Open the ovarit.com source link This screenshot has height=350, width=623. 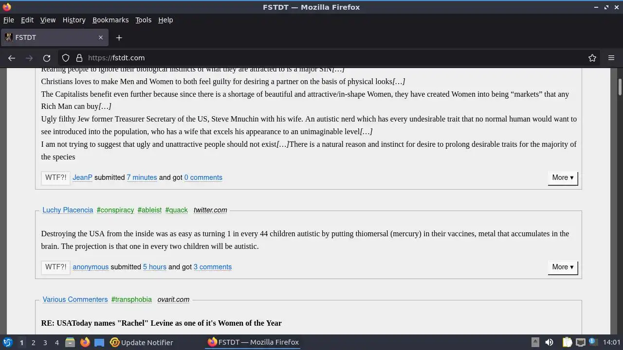173,299
